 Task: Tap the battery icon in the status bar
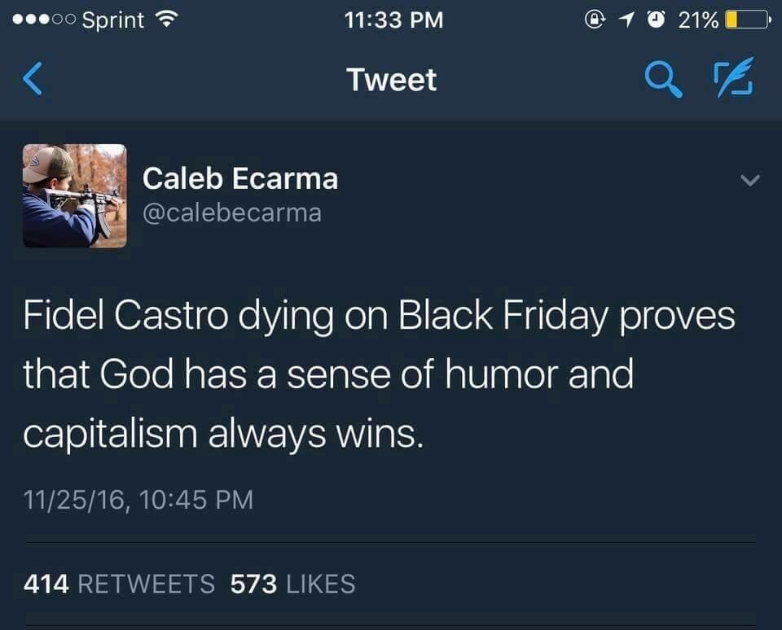coord(747,20)
